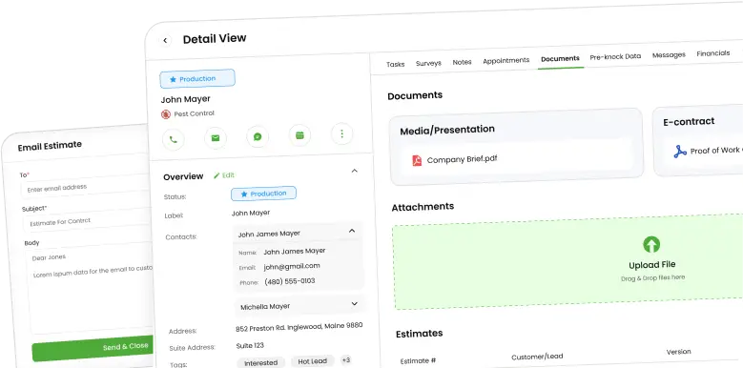Expand Michelle Mayer contact

(x=354, y=303)
